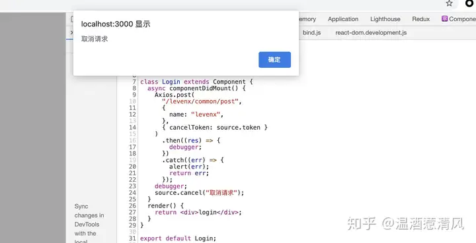Bookmark this page with the star icon
The width and height of the screenshot is (476, 243).
click(x=450, y=3)
